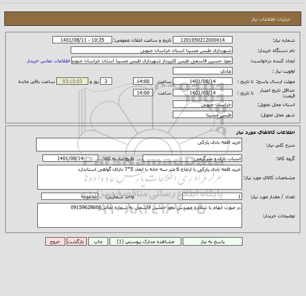
Task: Click the 'چاپ' print button
Action: [x=98, y=241]
